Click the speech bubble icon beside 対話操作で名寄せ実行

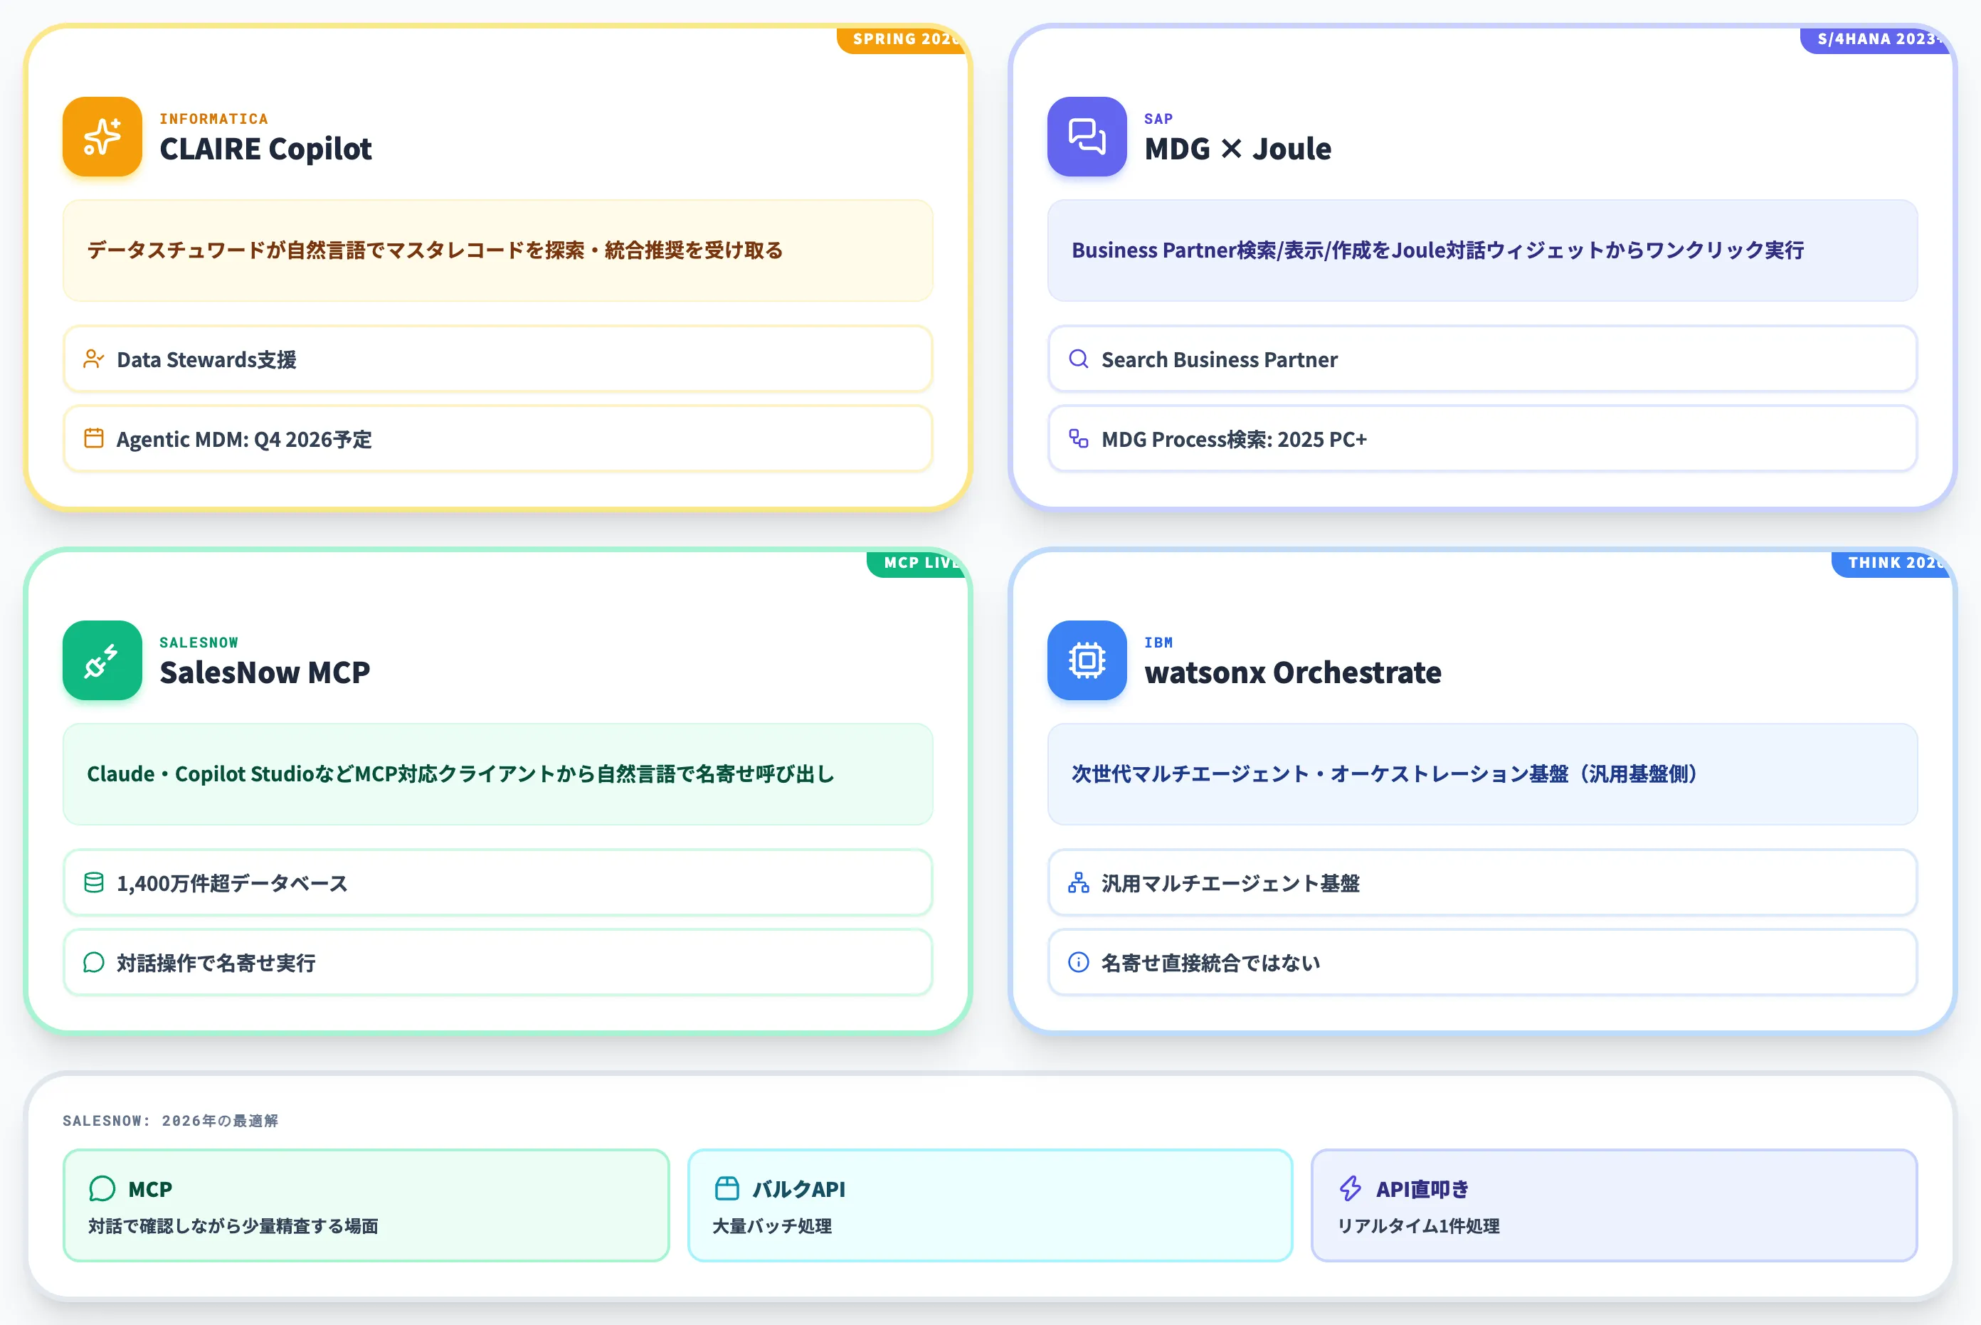pyautogui.click(x=94, y=963)
